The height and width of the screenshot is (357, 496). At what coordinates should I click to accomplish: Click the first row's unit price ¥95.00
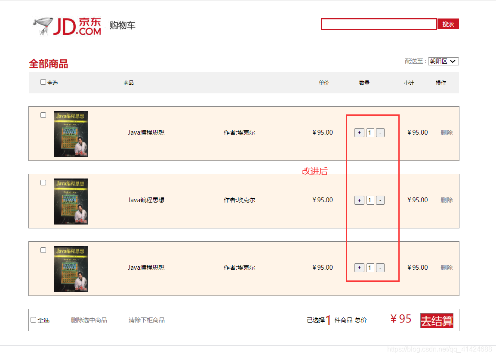(x=323, y=132)
